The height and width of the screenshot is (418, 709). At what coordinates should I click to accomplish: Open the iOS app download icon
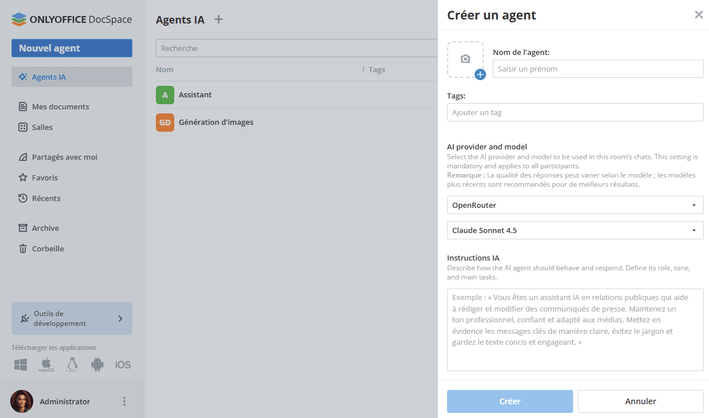point(123,365)
